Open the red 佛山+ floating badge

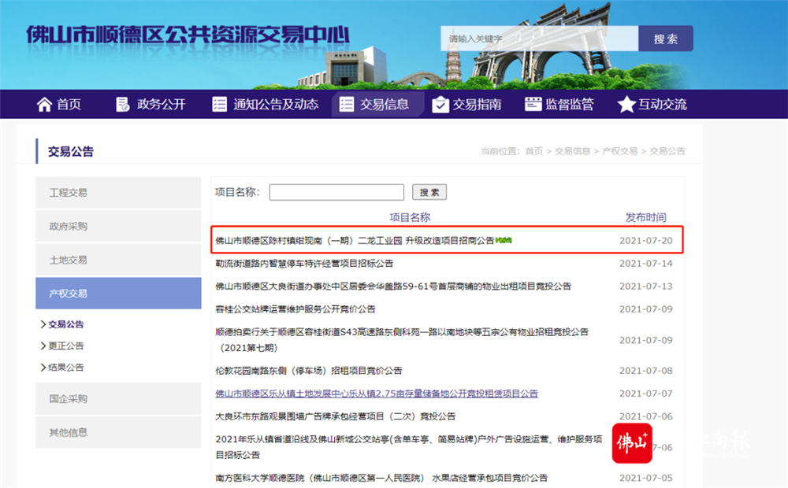632,443
